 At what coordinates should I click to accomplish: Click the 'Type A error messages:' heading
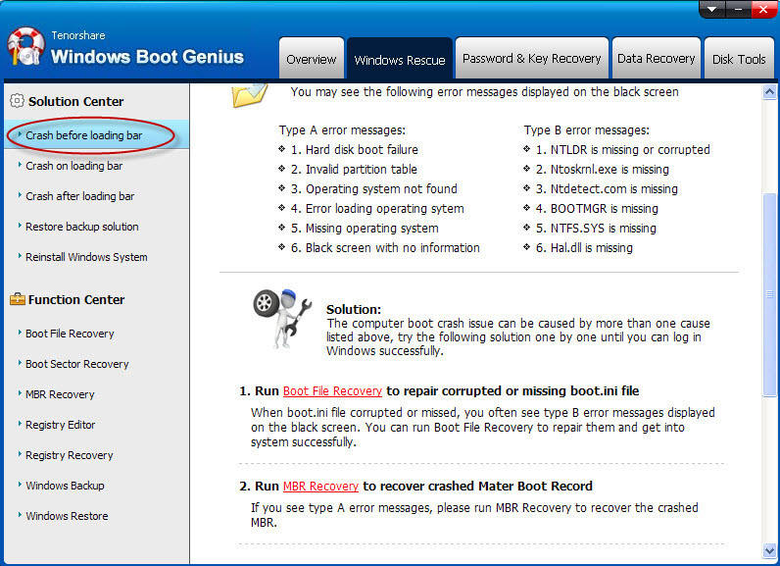(x=342, y=129)
